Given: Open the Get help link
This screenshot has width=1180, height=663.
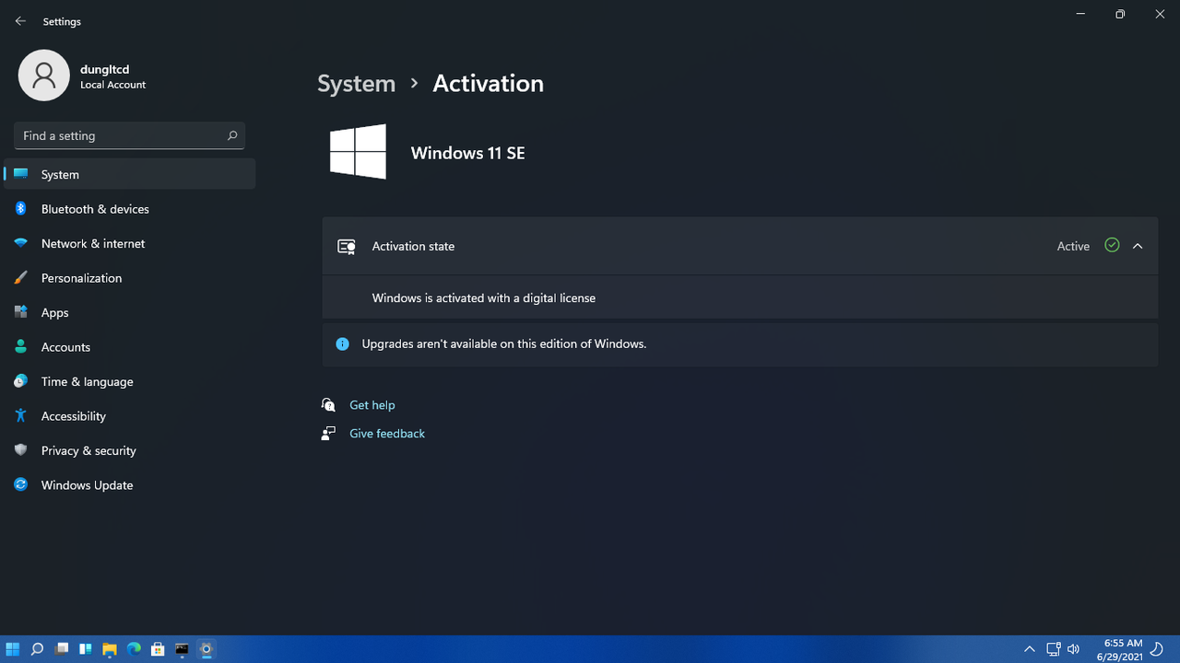Looking at the screenshot, I should [x=372, y=405].
